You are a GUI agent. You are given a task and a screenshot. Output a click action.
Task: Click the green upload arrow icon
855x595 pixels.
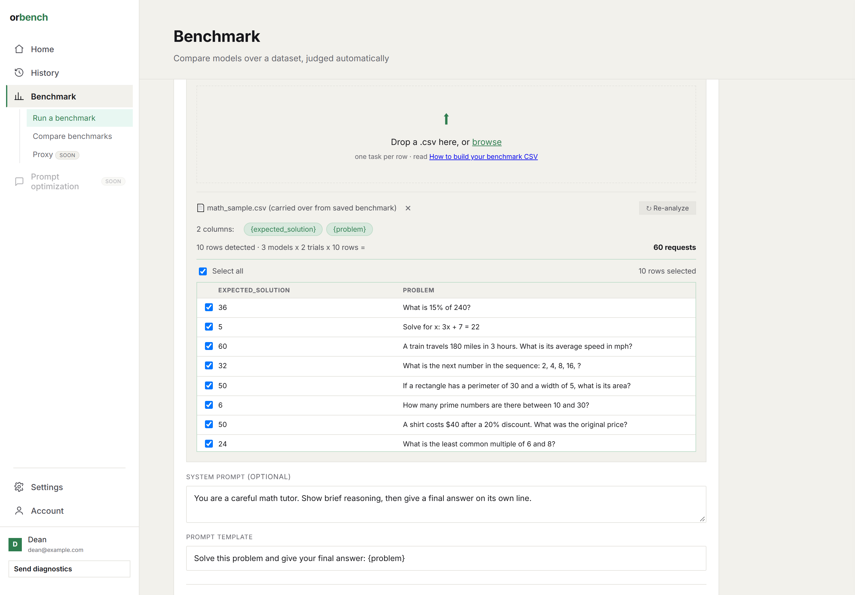pos(446,119)
